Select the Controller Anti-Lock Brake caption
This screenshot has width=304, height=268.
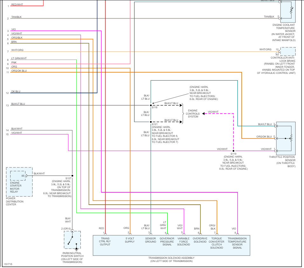click(276, 65)
